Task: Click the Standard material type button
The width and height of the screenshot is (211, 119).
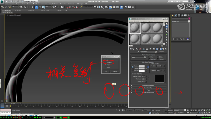Action: [x=162, y=52]
